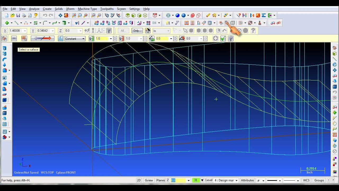This screenshot has width=339, height=191.
Task: Click the Apply plus circle icon
Action: click(x=216, y=38)
